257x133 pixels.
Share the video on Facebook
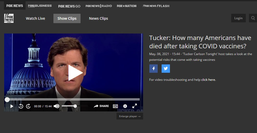coord(154,69)
